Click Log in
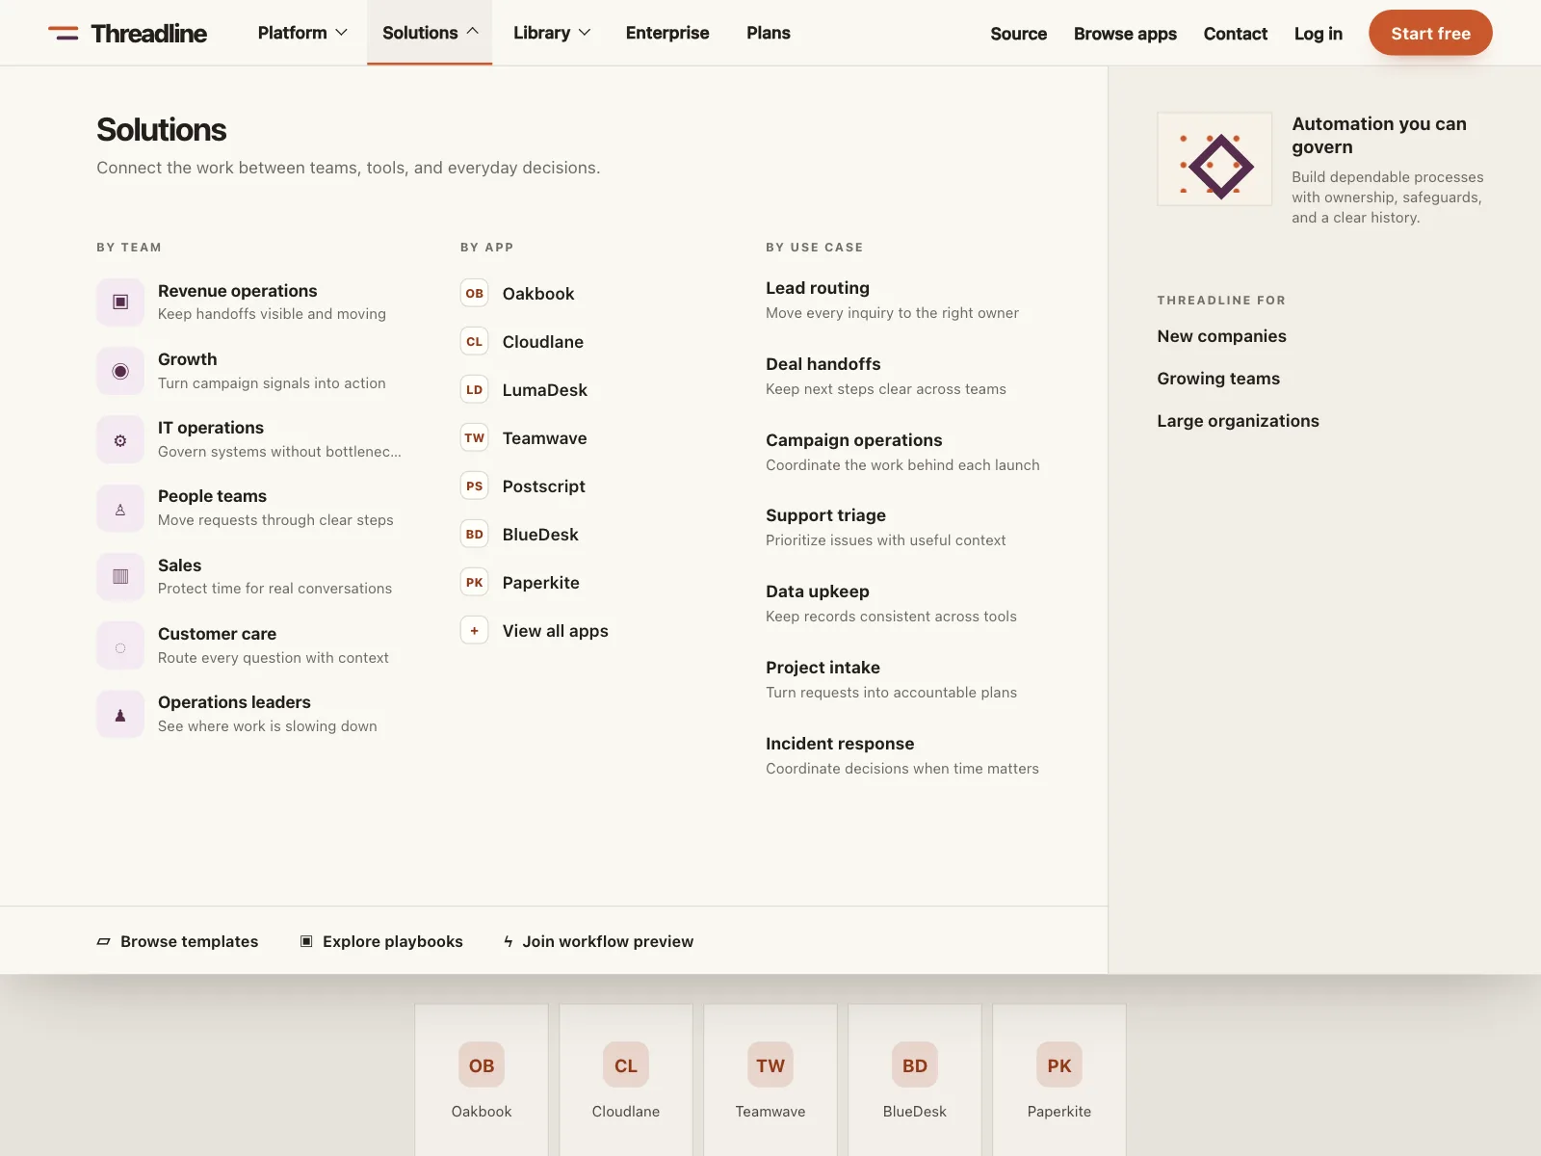 [x=1319, y=34]
